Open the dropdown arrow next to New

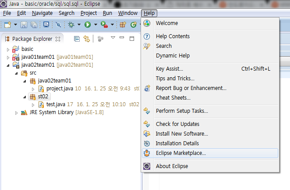tap(15, 25)
